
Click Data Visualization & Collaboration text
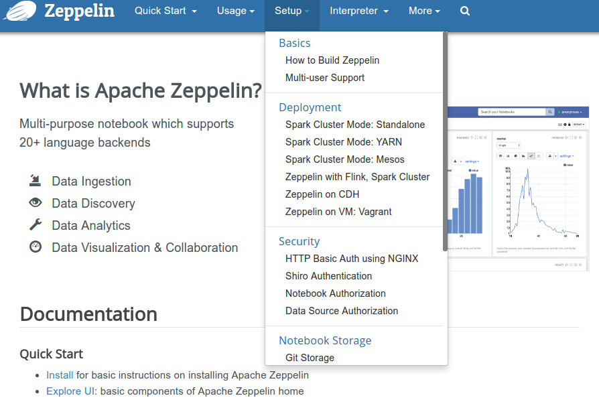(145, 248)
